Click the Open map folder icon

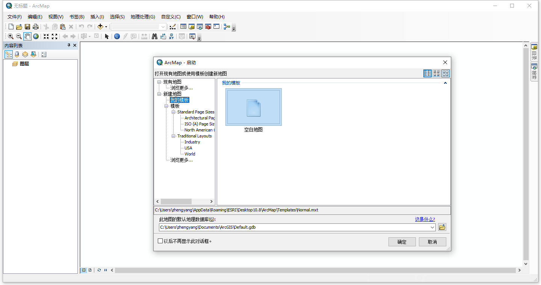pyautogui.click(x=19, y=27)
